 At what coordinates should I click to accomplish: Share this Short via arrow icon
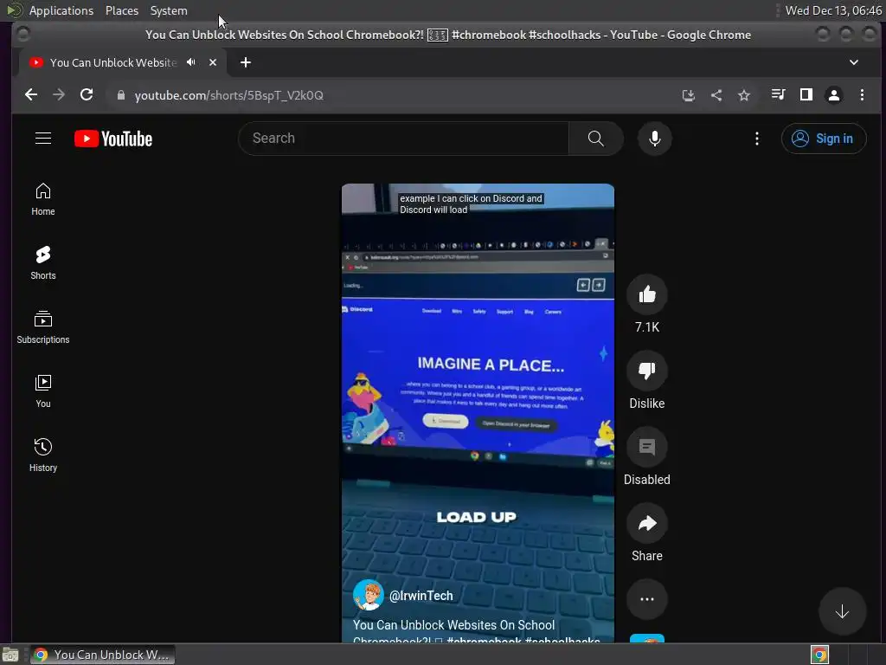click(647, 523)
